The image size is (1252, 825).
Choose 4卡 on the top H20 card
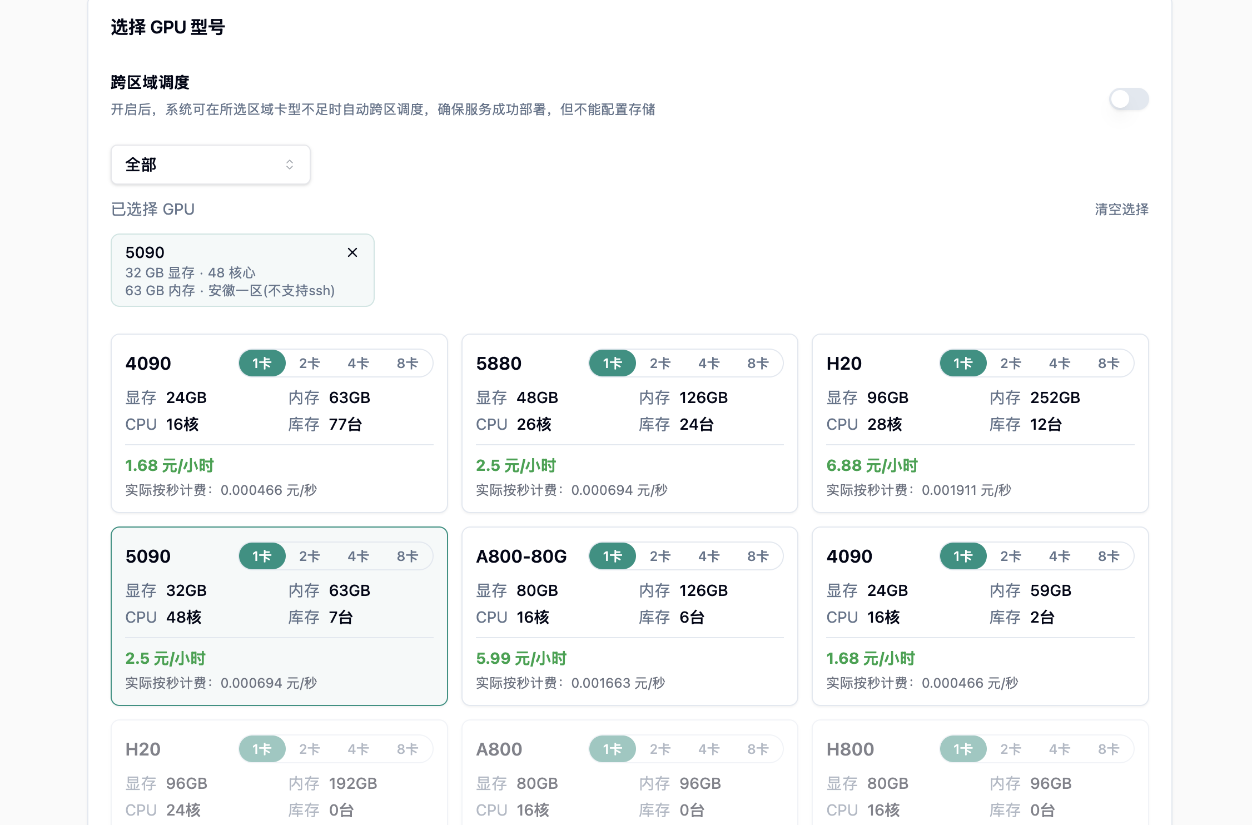pyautogui.click(x=1059, y=364)
